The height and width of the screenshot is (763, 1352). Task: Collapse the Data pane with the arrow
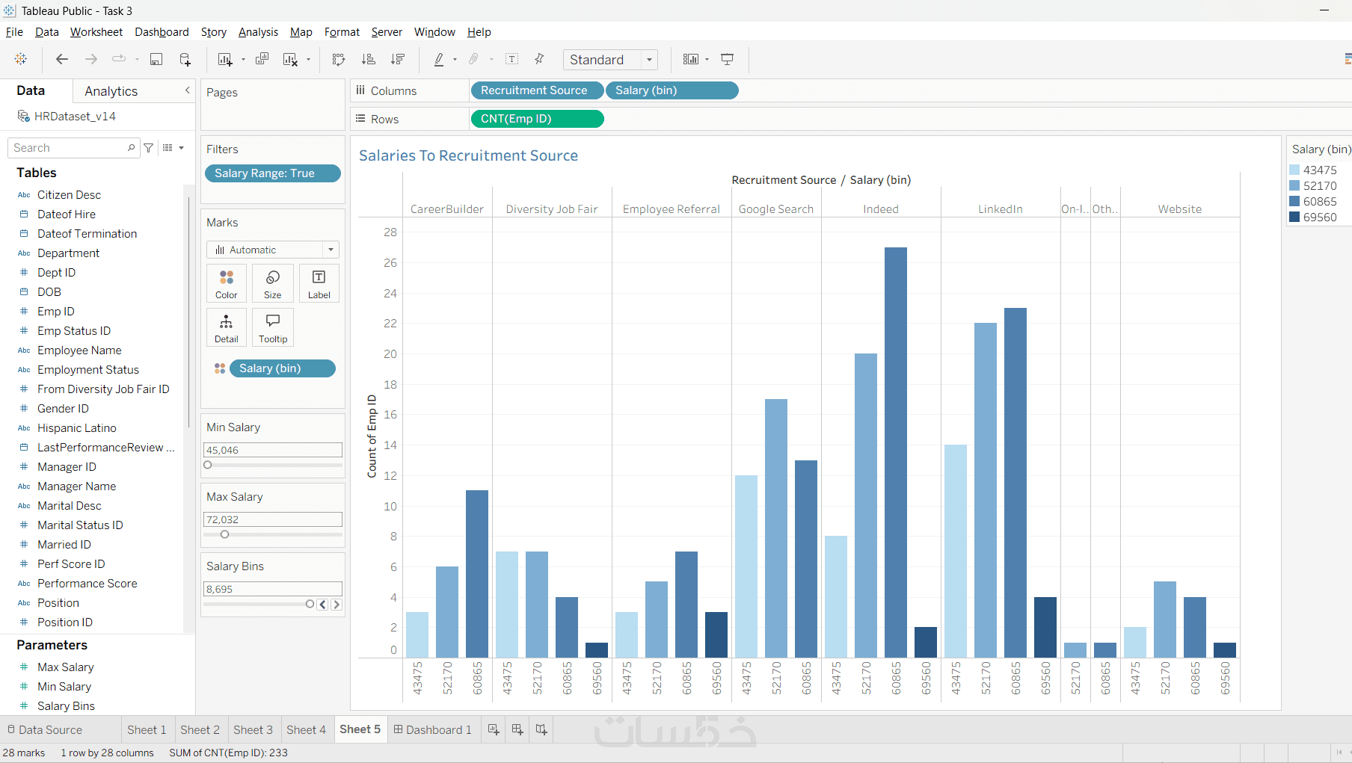point(188,90)
